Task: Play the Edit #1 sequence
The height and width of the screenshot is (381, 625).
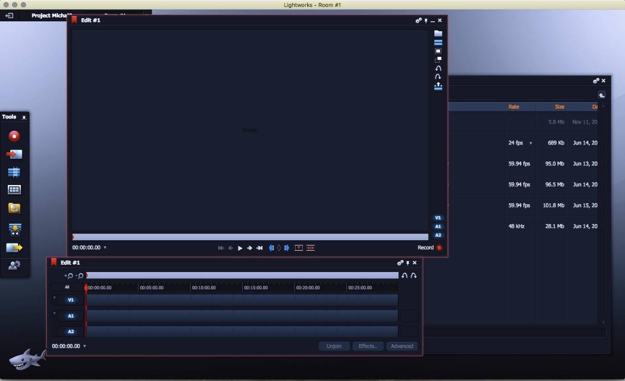Action: tap(240, 248)
